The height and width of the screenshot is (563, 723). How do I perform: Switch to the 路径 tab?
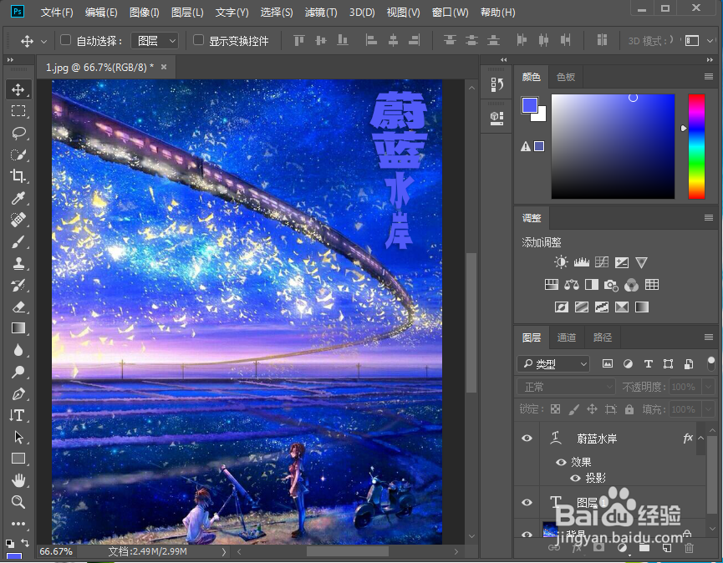pos(602,337)
